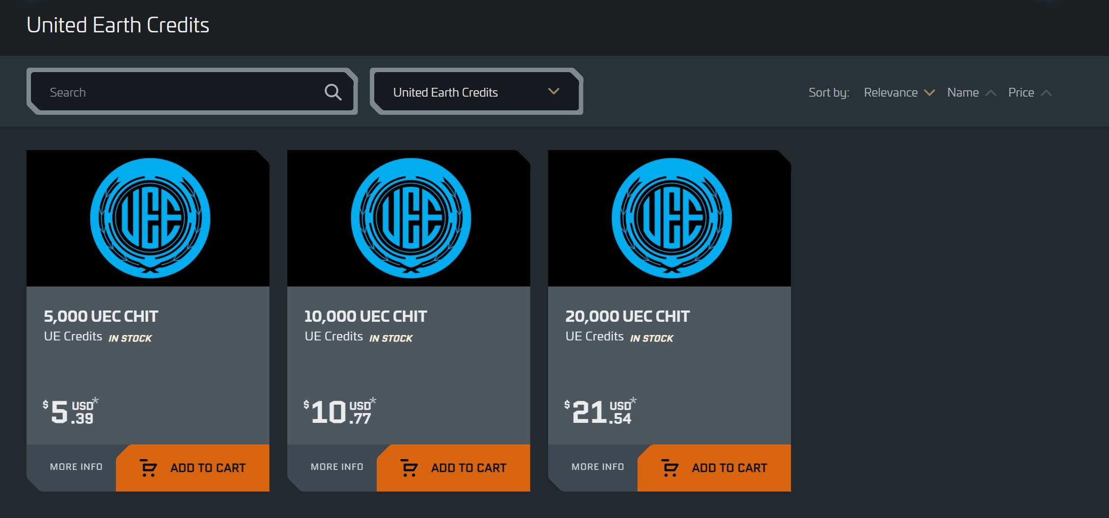Open the 10,000 UEC Chit title link

[366, 316]
